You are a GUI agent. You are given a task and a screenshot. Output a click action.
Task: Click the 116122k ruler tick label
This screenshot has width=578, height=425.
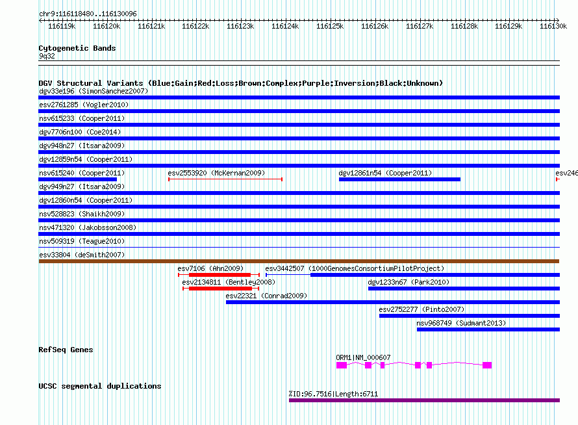(195, 26)
